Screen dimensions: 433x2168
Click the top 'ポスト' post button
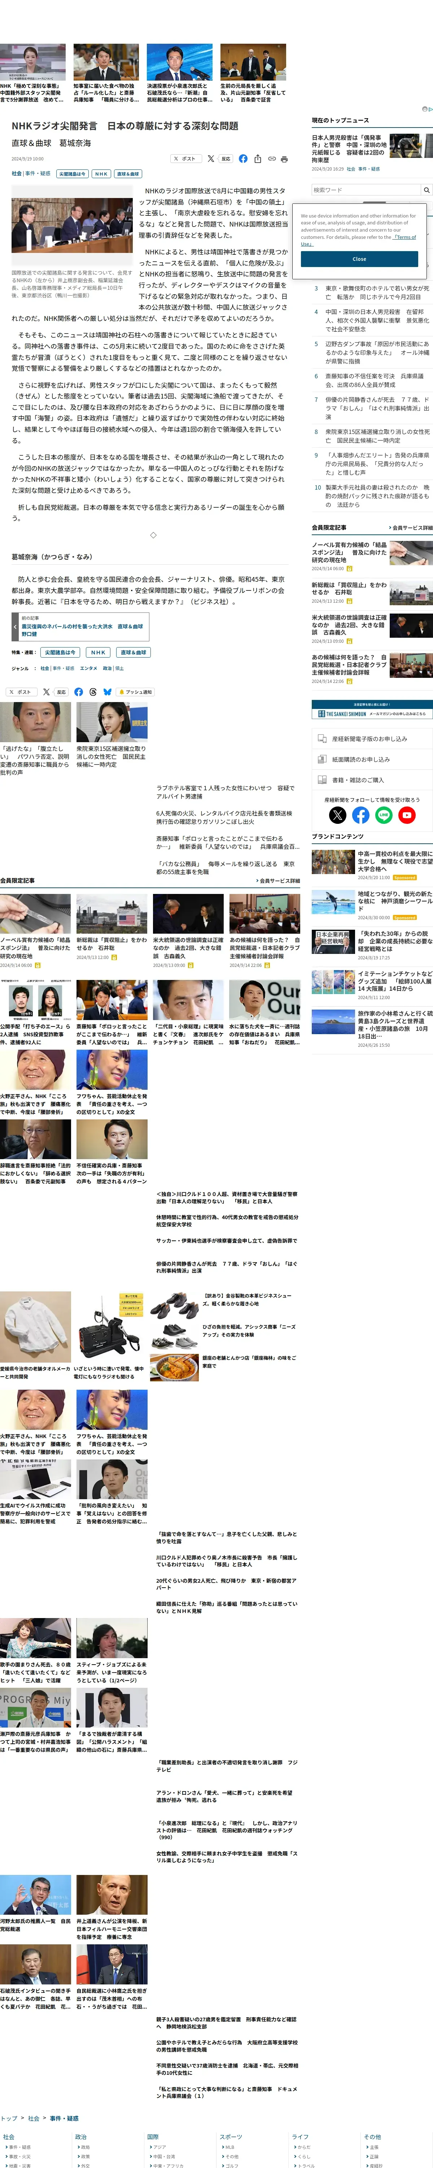point(186,158)
